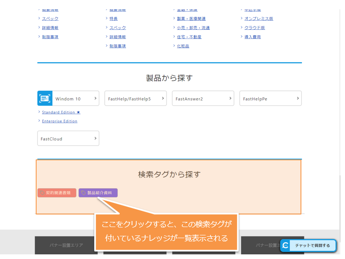This screenshot has height=259, width=345.
Task: Select the 小売・卸売・流通 link
Action: (x=193, y=28)
